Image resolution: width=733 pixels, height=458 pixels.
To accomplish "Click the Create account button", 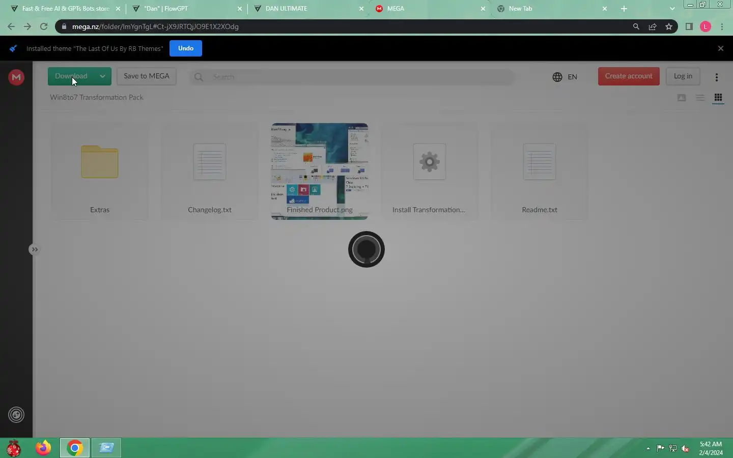I will tap(629, 76).
